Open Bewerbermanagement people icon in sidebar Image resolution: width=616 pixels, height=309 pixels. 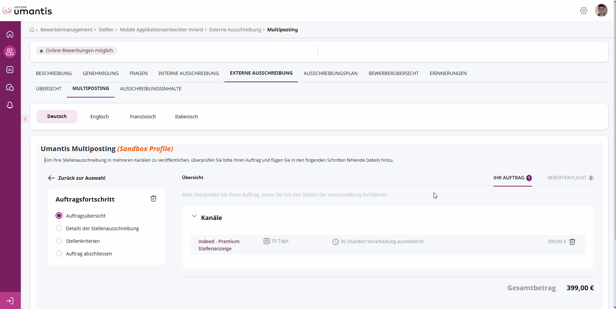[10, 52]
